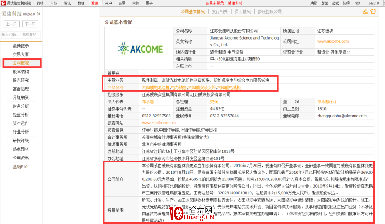Click legal representative 邹承慧 link
385x224 pixels.
tap(148, 102)
